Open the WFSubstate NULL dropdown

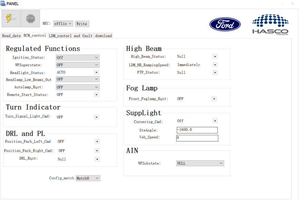tap(200, 163)
